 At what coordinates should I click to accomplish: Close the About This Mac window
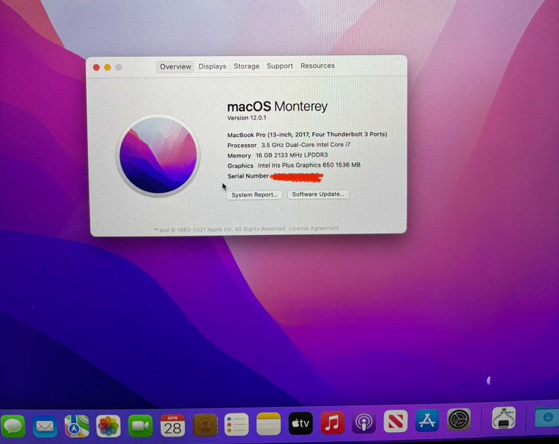coord(96,67)
